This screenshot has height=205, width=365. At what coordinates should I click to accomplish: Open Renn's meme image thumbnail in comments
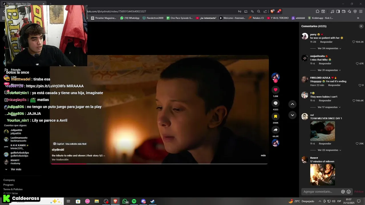(323, 175)
